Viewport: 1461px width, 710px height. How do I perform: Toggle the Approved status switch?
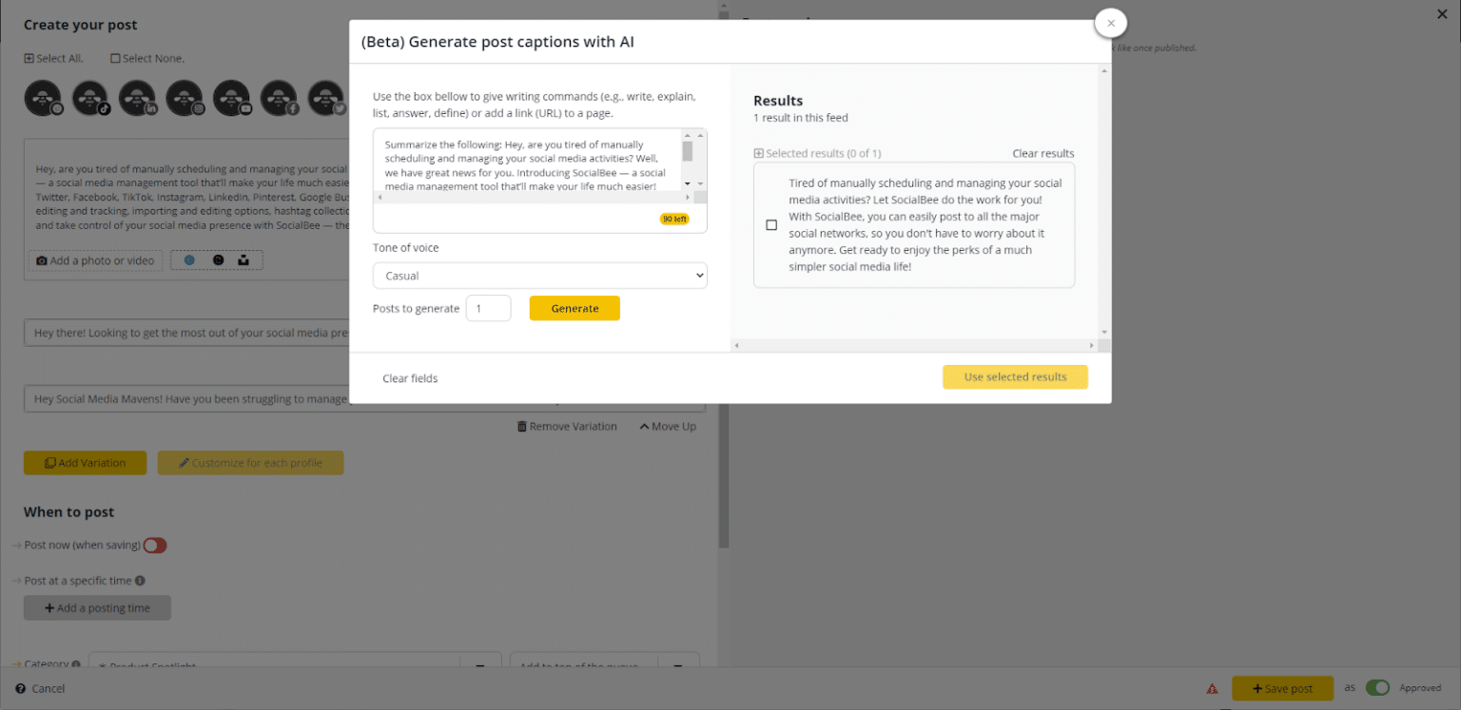pyautogui.click(x=1378, y=687)
